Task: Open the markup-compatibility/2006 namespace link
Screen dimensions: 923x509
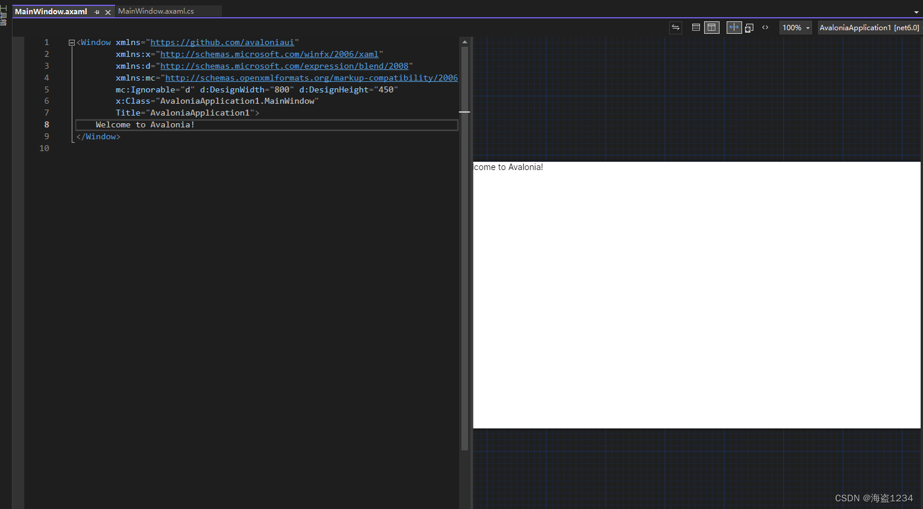Action: 311,78
